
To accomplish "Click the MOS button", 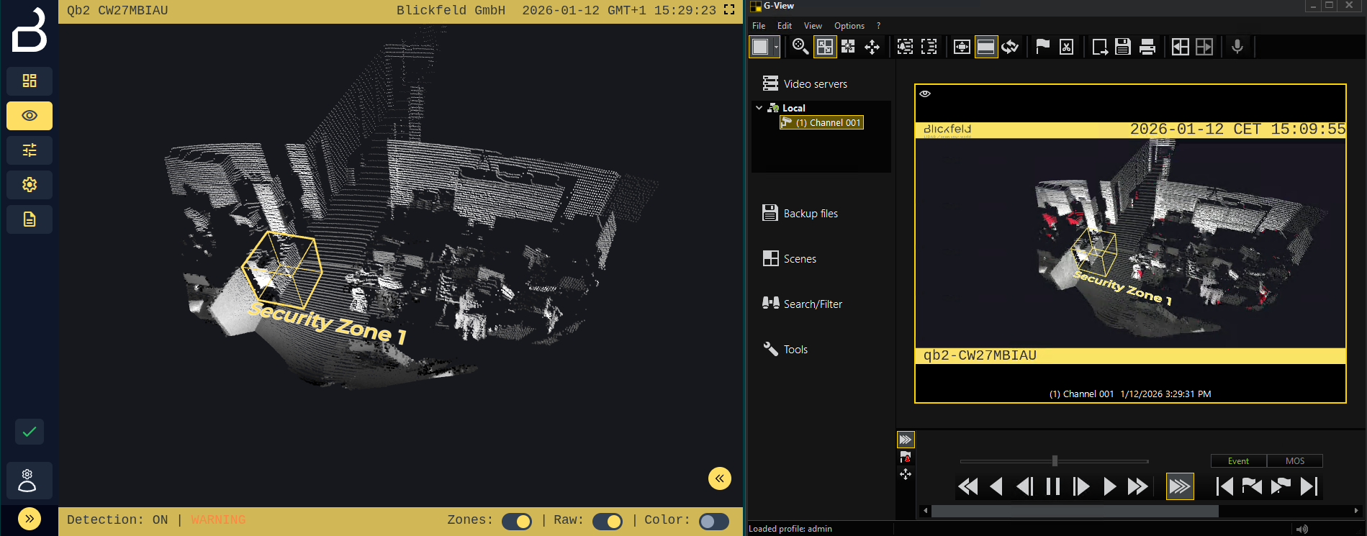I will pyautogui.click(x=1294, y=461).
